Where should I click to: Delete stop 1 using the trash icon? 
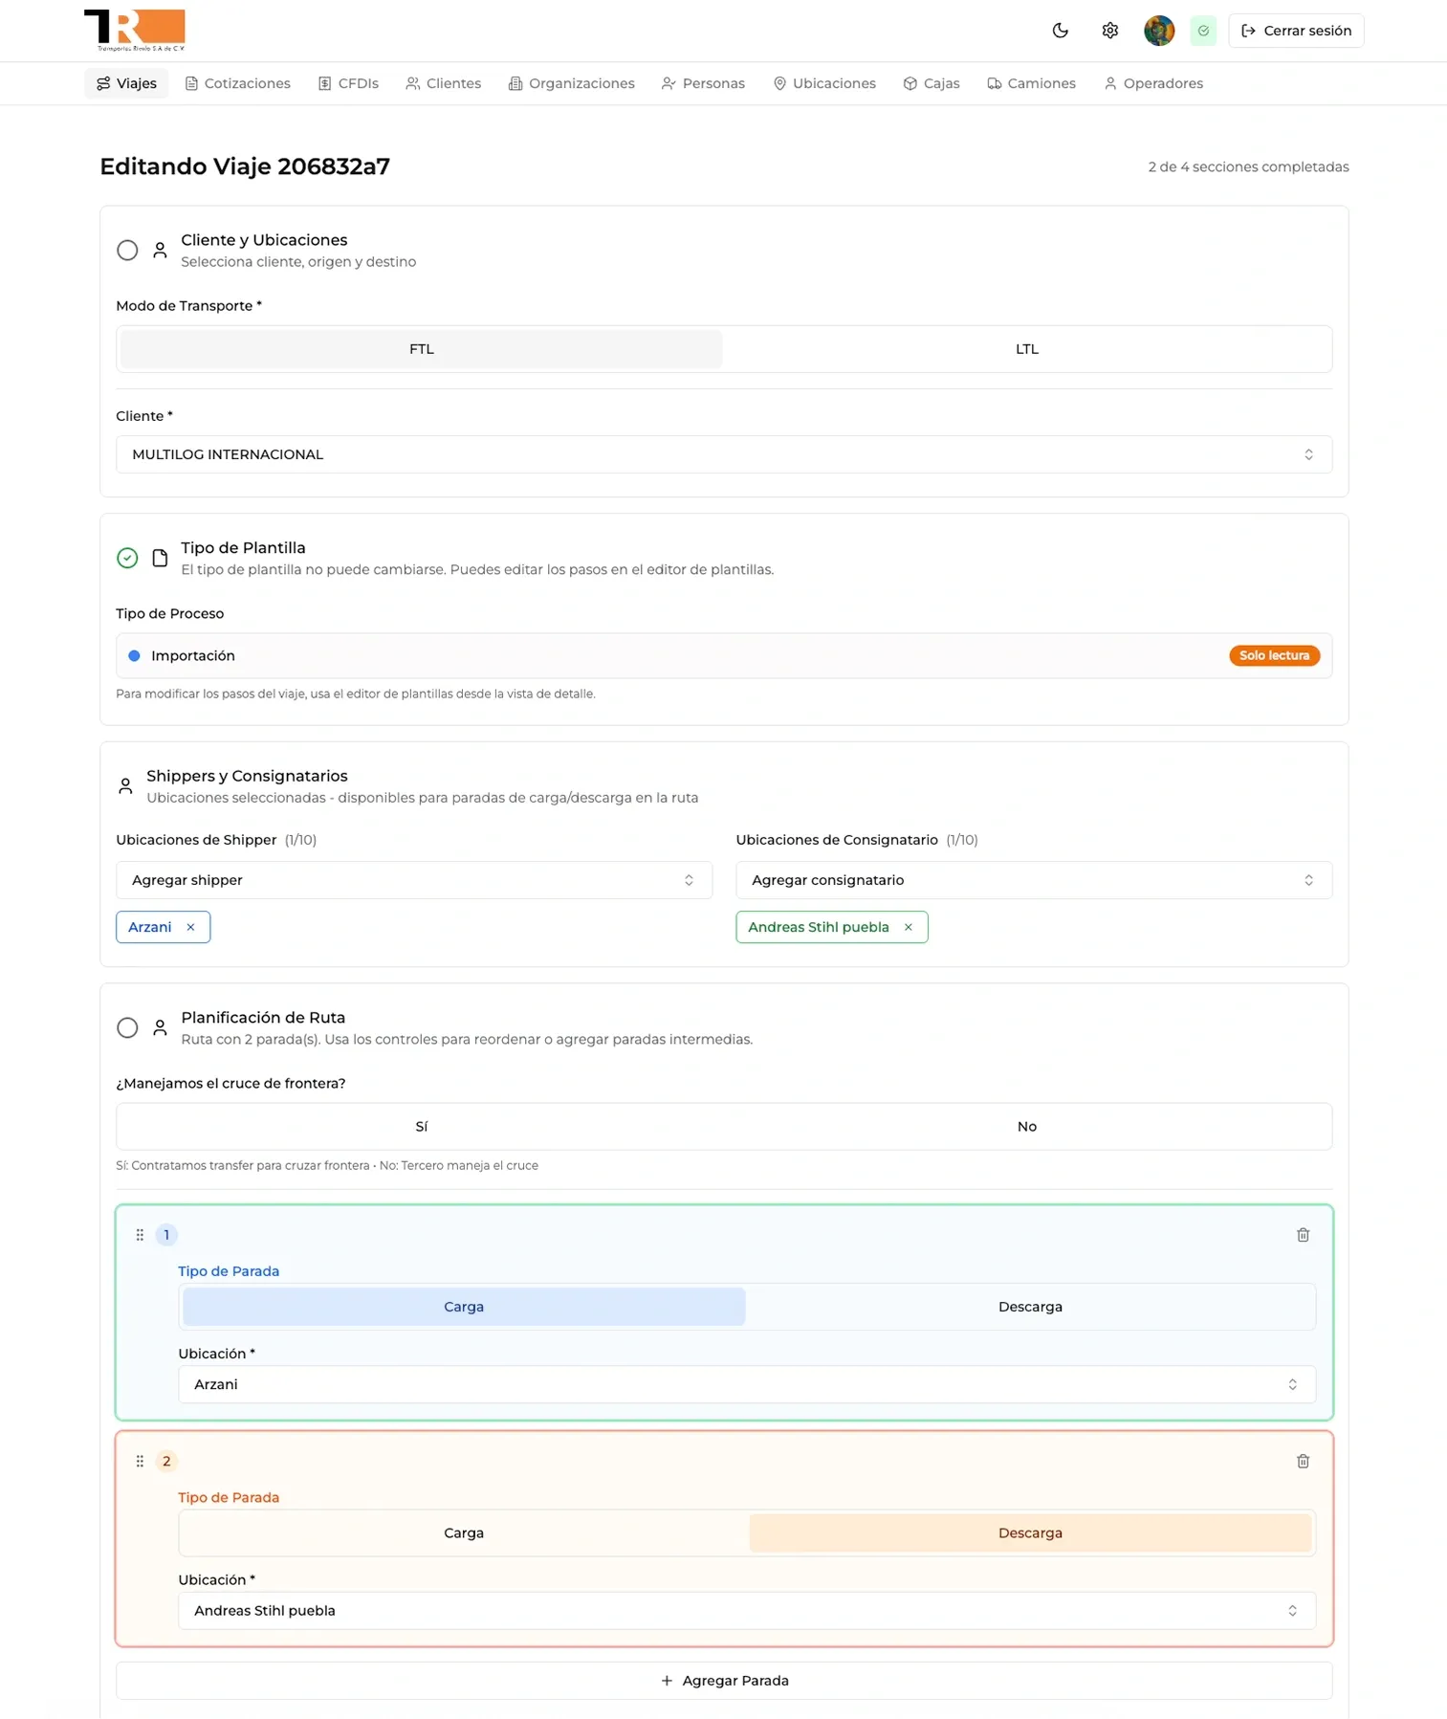tap(1303, 1235)
